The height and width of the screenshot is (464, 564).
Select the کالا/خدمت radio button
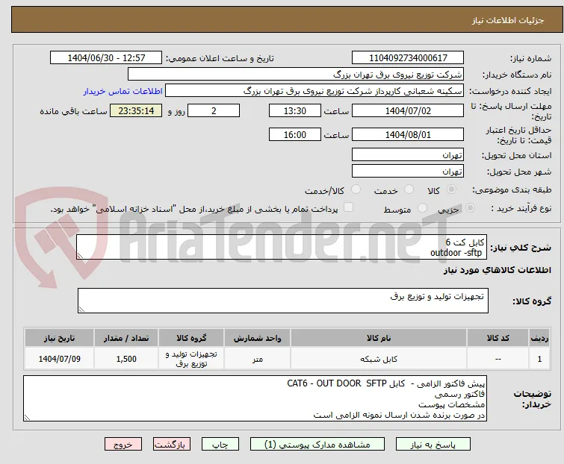(356, 189)
